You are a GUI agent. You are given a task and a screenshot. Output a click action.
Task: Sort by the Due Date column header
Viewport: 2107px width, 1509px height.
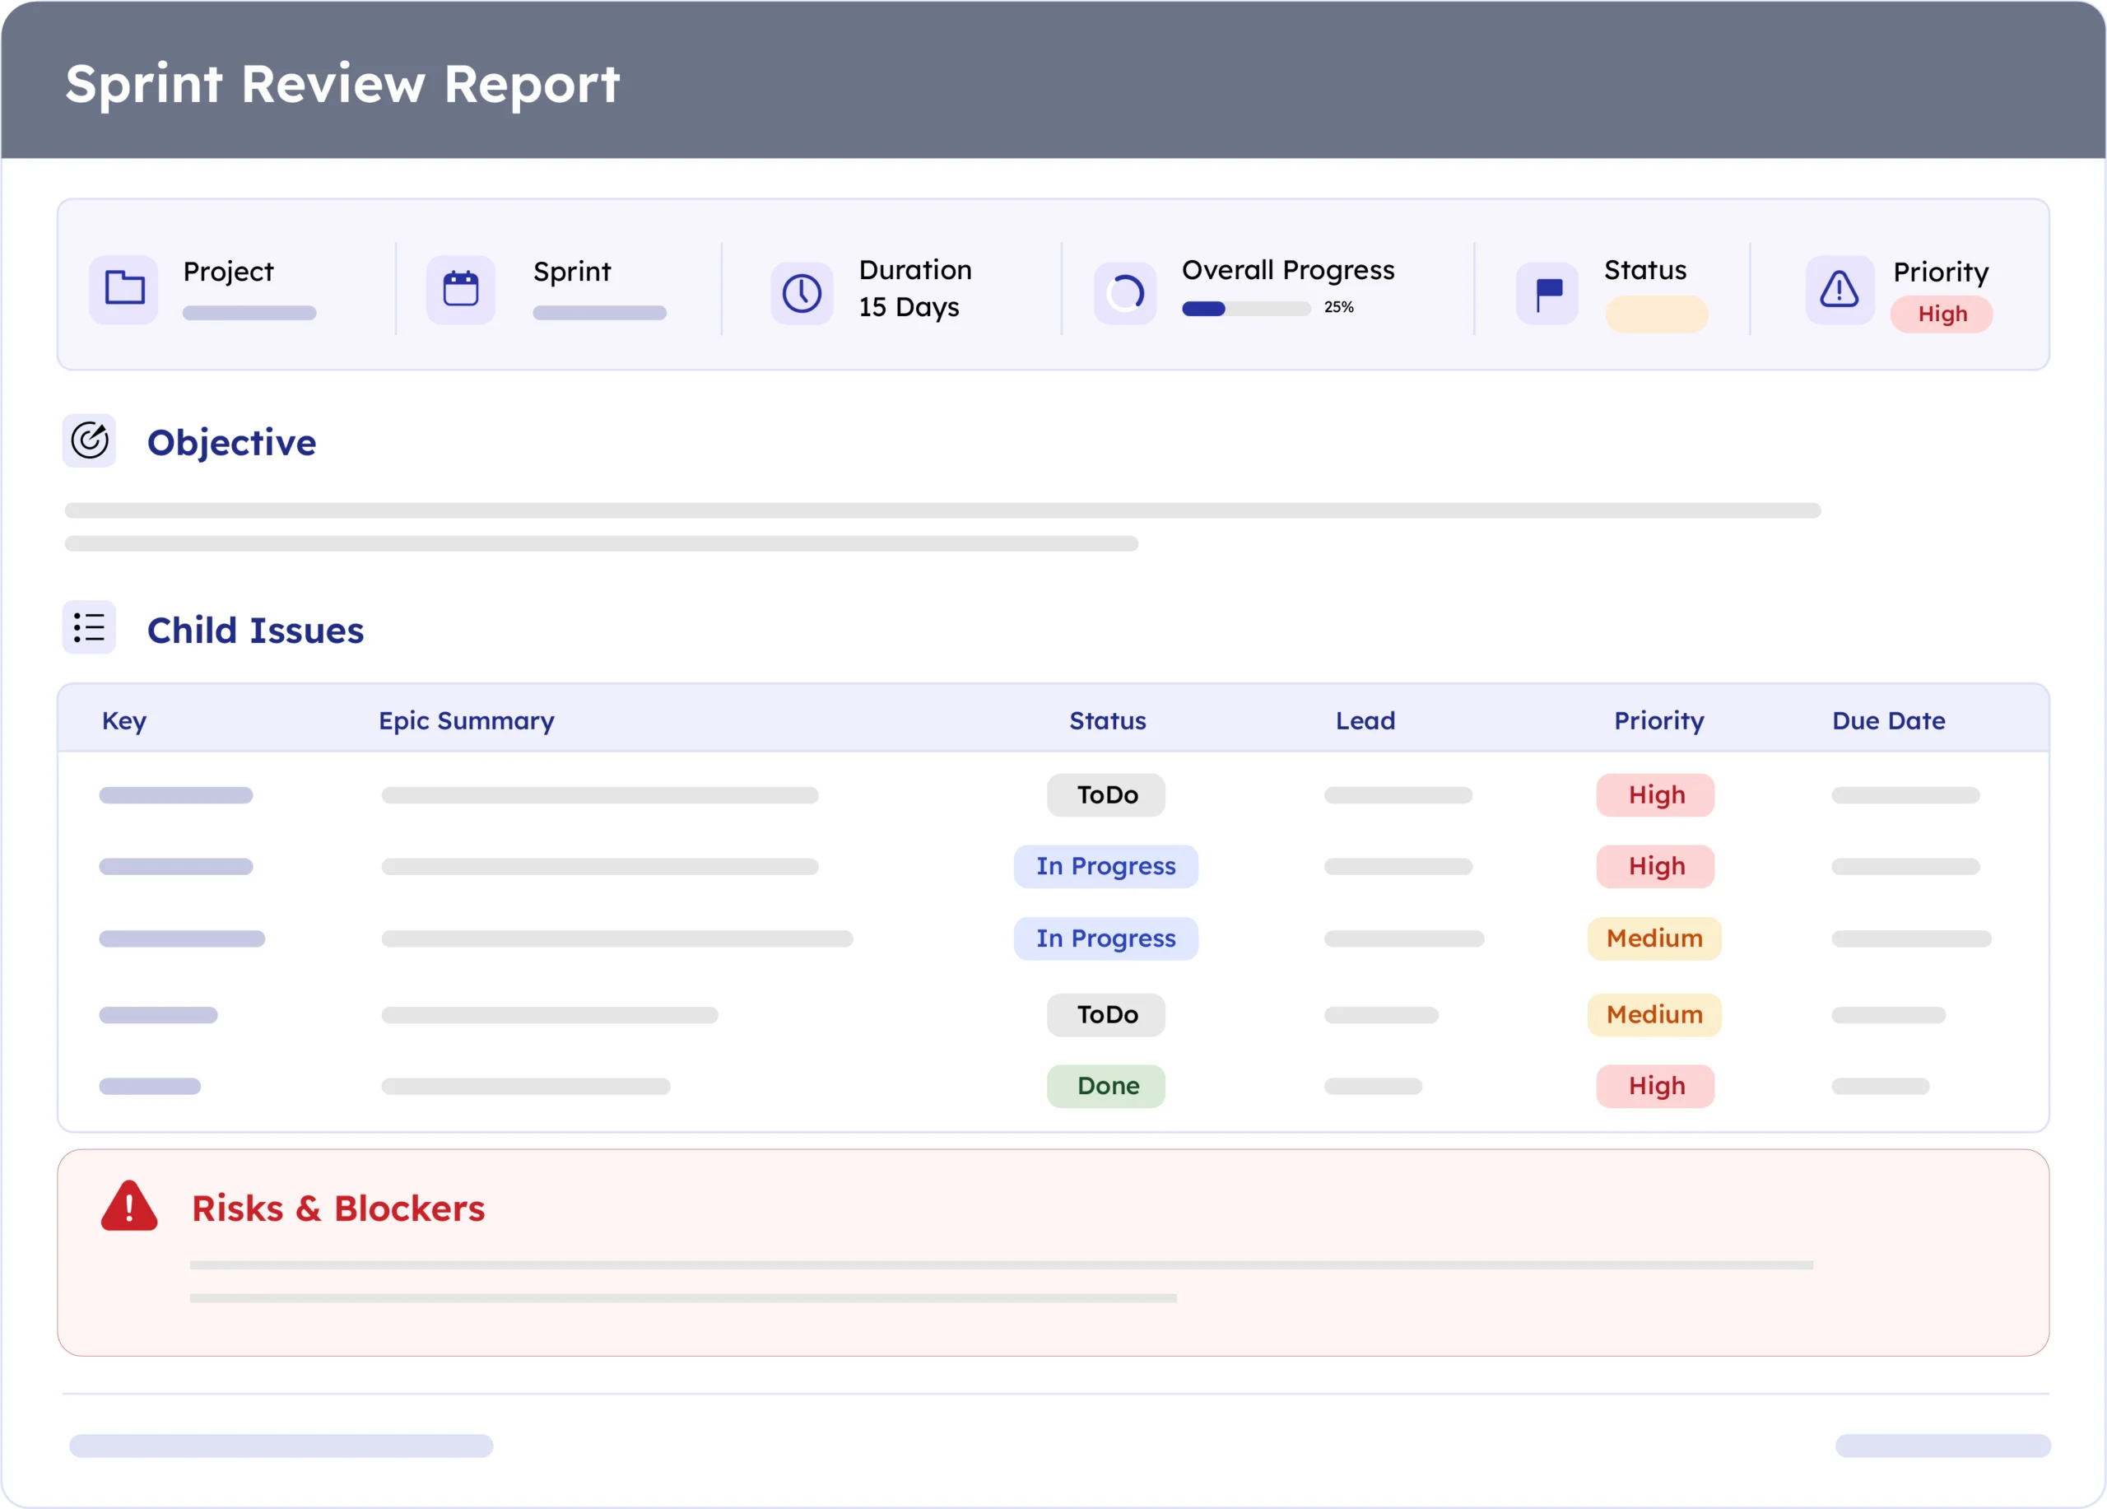point(1889,720)
